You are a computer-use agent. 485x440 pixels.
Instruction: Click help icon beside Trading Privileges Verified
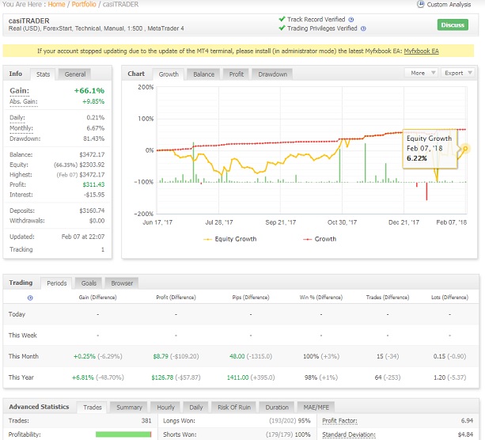363,28
